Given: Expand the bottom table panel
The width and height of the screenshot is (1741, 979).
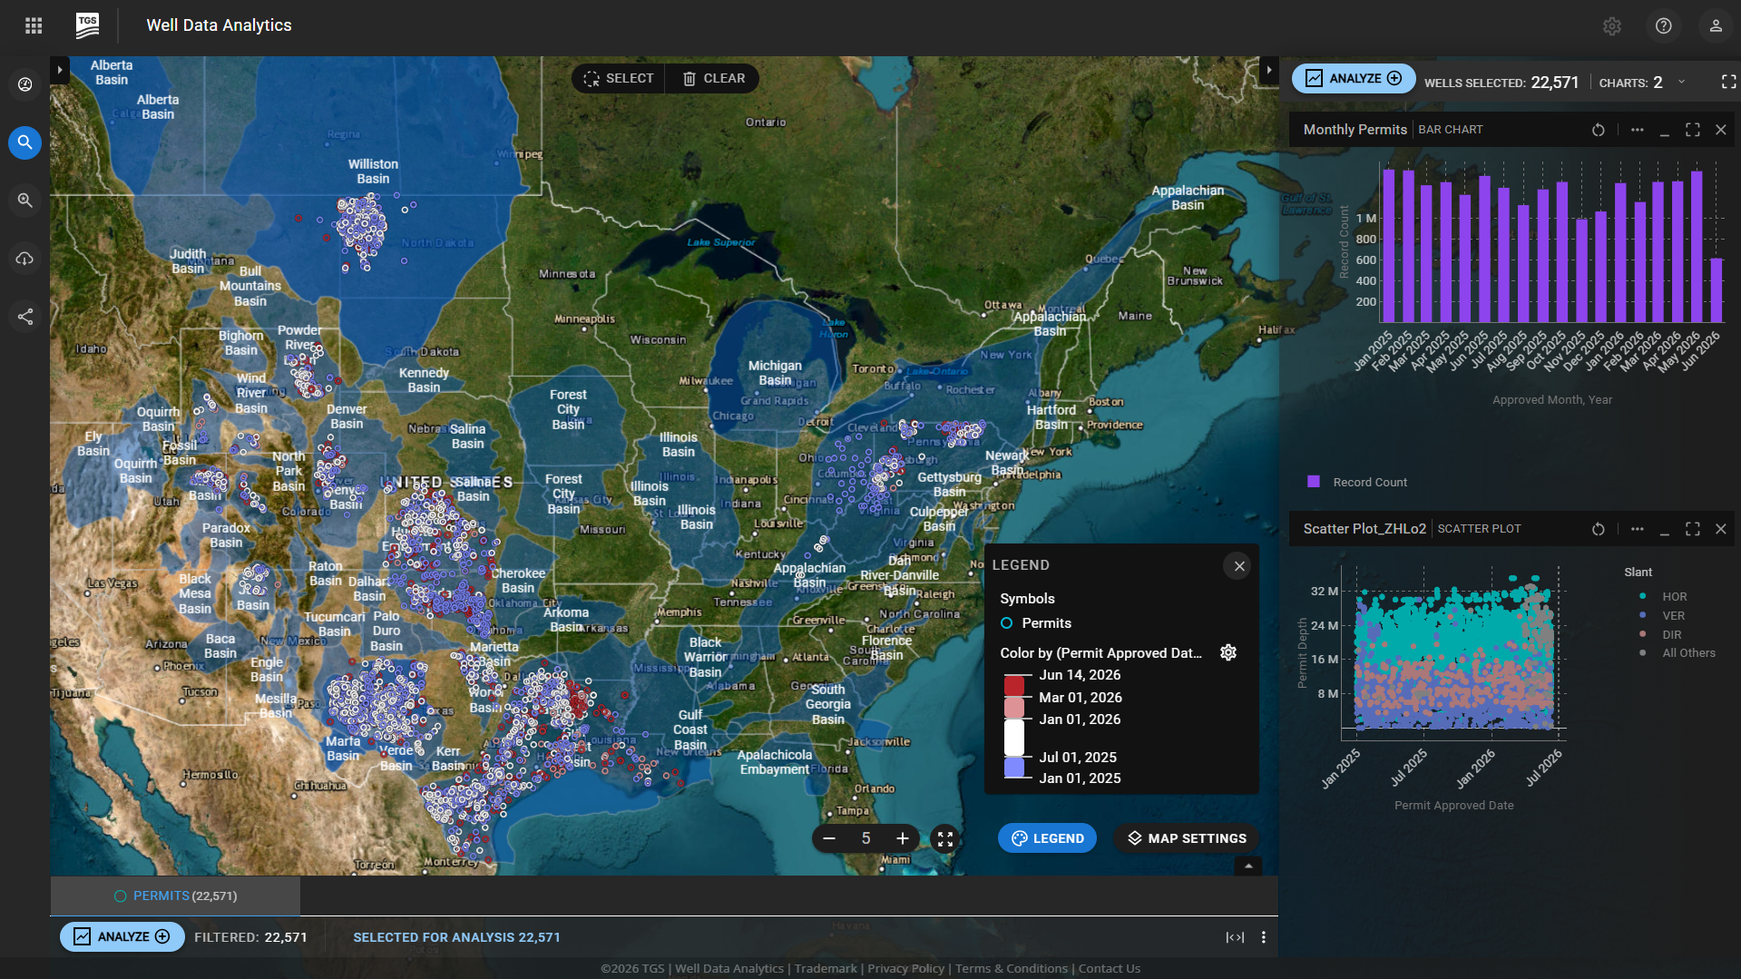Looking at the screenshot, I should 1247,866.
